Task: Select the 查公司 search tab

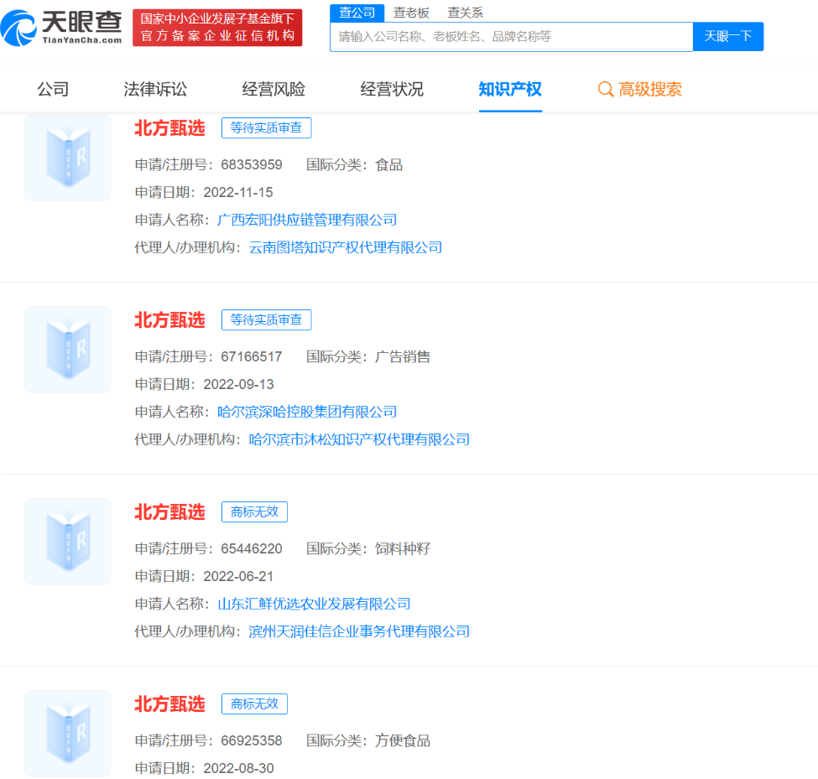Action: (357, 13)
